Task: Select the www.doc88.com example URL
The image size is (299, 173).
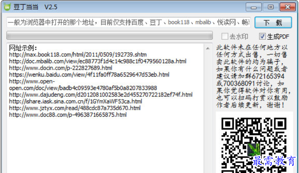Action: tap(68, 115)
